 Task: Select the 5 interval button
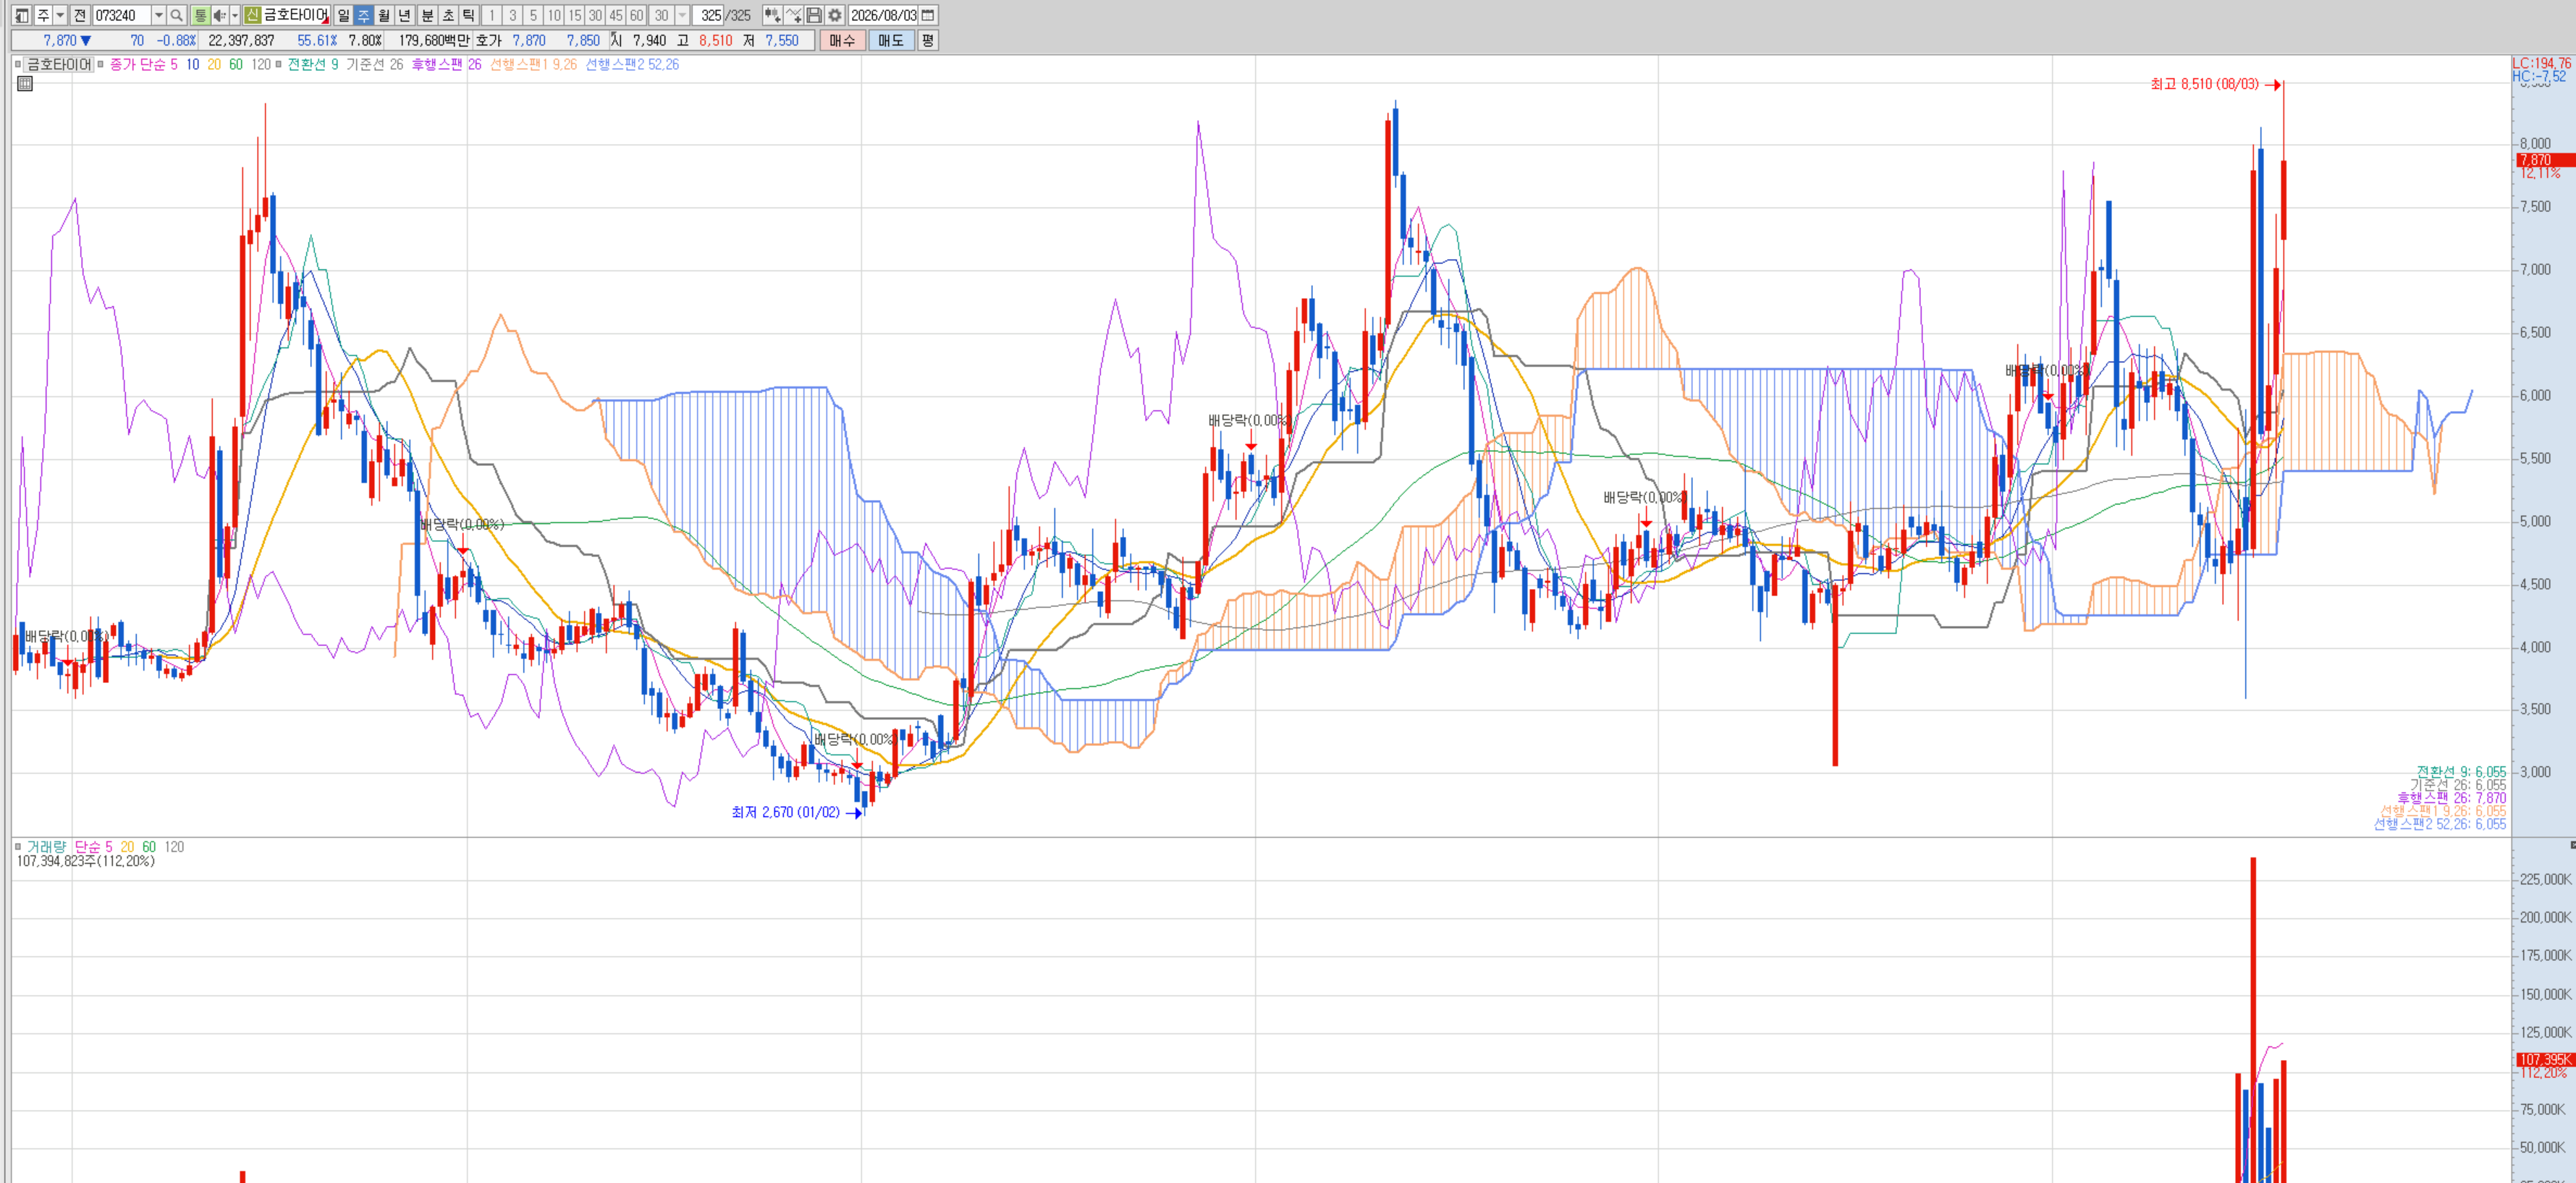(x=533, y=15)
